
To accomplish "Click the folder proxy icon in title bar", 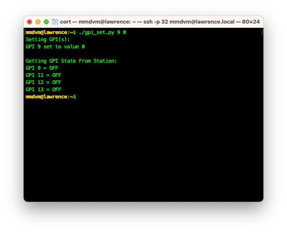I will pos(55,22).
